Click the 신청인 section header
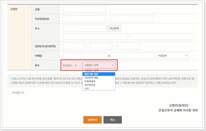The height and width of the screenshot is (131, 206). point(14,9)
